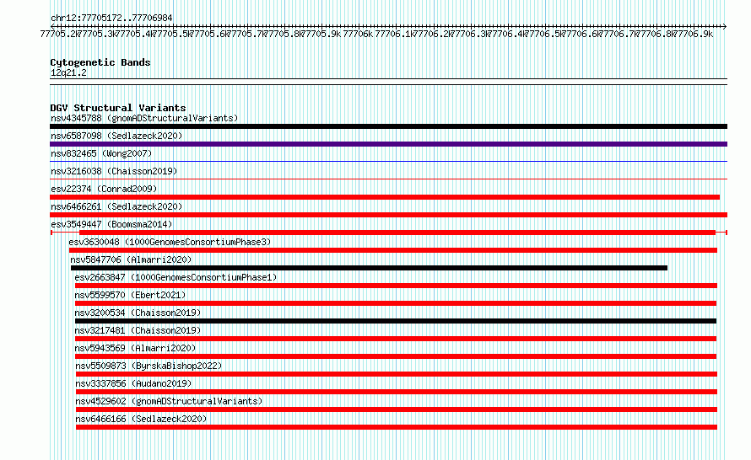Screen dimensions: 751x460
Task: Open esv3549447 (Boomsma2014) label
Action: [111, 224]
